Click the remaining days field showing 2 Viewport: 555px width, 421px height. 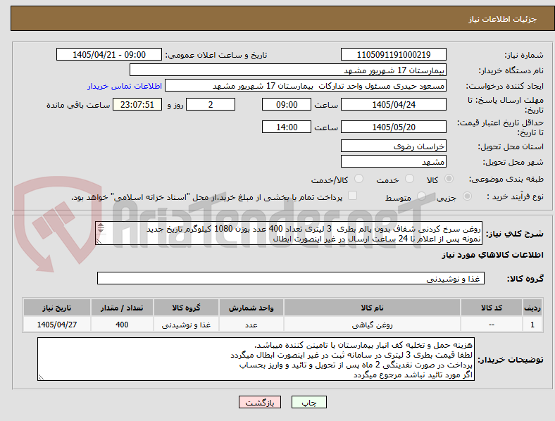[211, 104]
